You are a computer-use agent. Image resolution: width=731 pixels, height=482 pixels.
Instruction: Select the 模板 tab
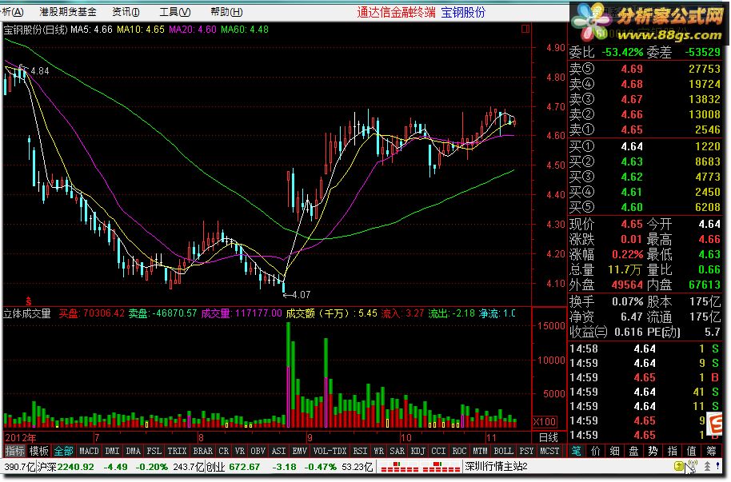click(38, 451)
